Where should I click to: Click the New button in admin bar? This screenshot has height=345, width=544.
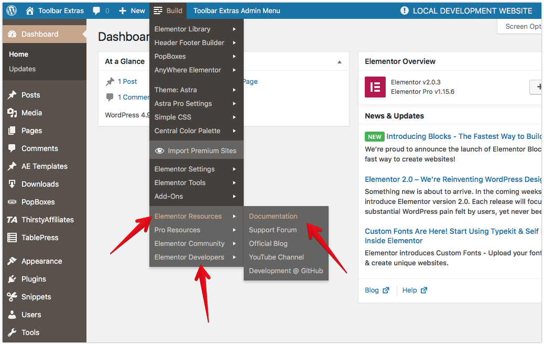point(132,10)
